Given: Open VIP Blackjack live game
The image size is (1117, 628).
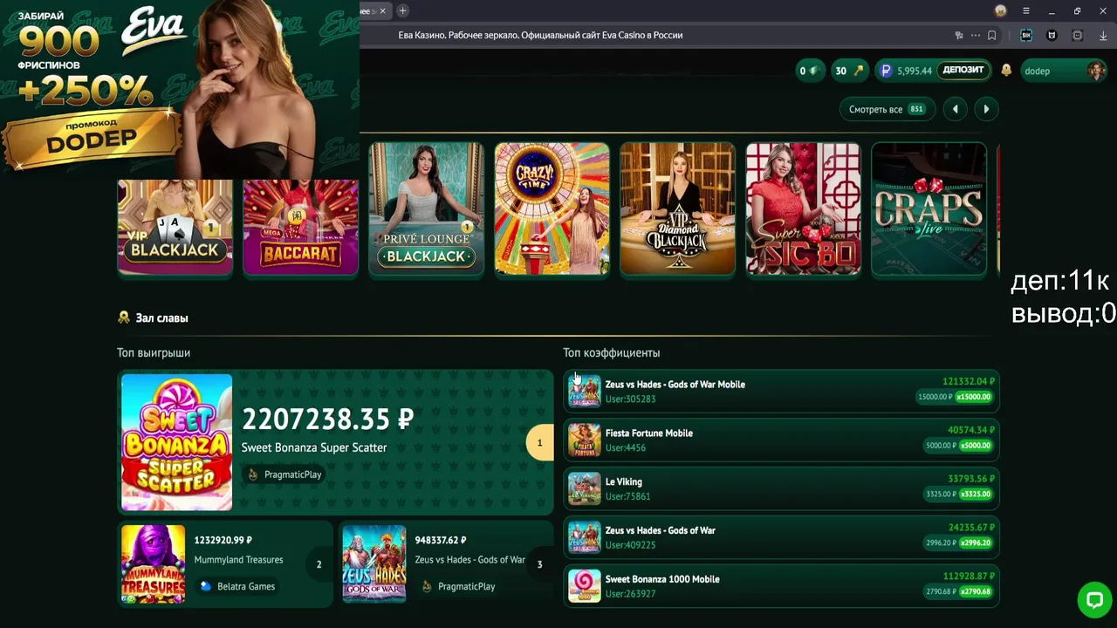Looking at the screenshot, I should [175, 227].
